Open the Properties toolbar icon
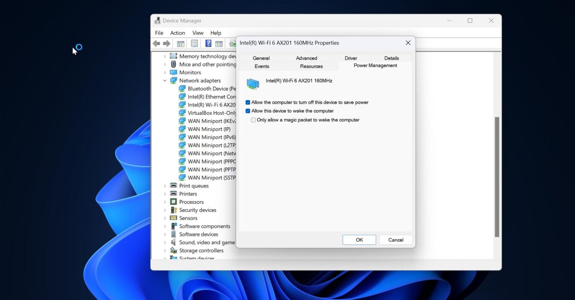 coord(194,43)
